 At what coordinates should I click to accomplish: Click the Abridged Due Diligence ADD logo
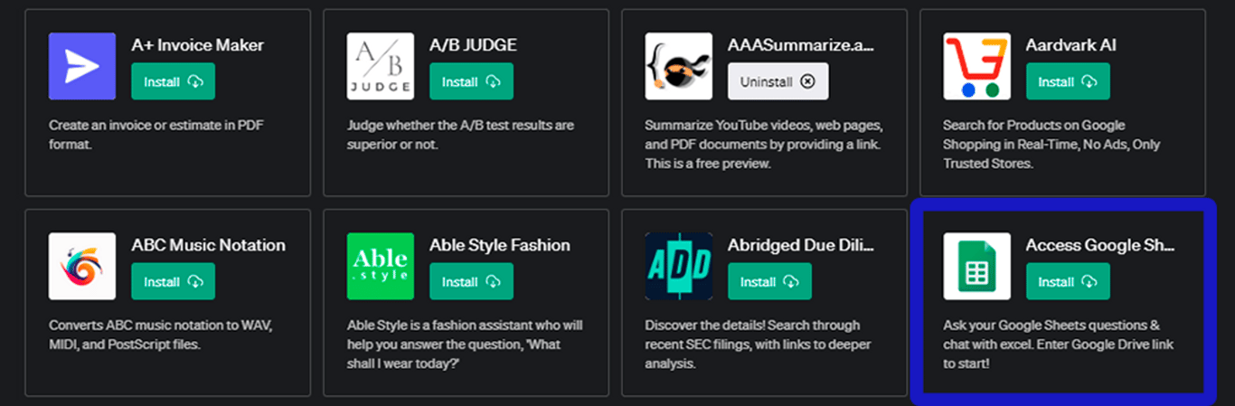pos(679,266)
